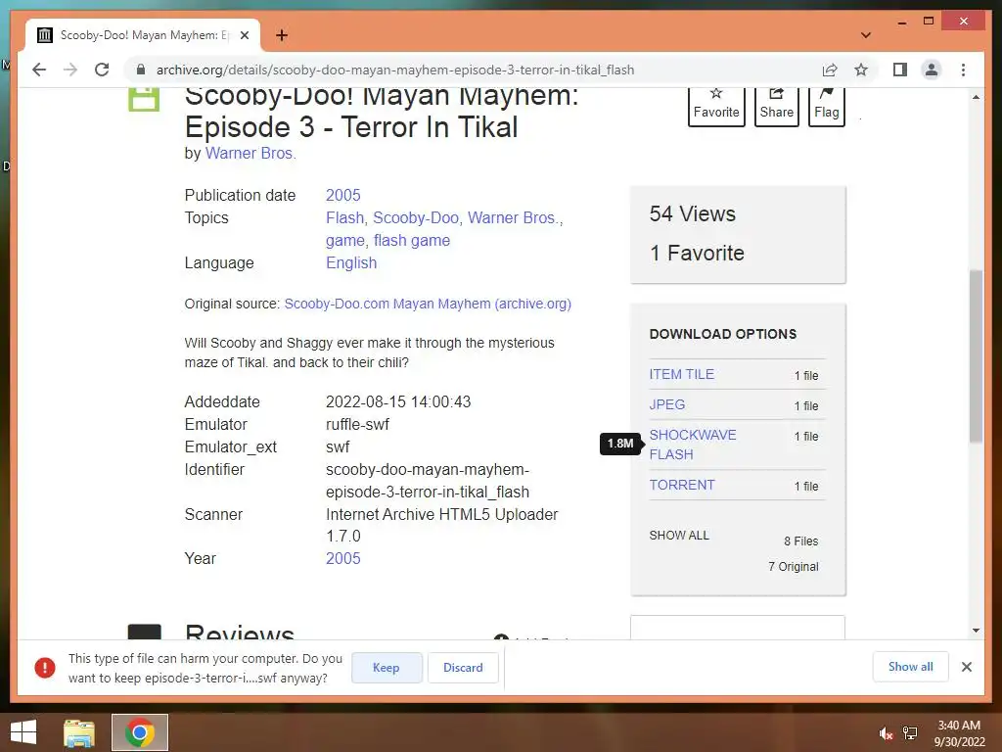This screenshot has height=752, width=1002.
Task: Click 54 Views text
Action: (693, 213)
